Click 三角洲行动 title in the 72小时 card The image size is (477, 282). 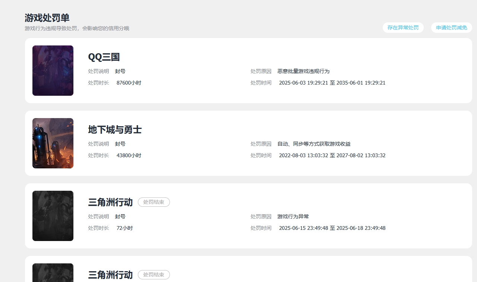click(x=110, y=202)
